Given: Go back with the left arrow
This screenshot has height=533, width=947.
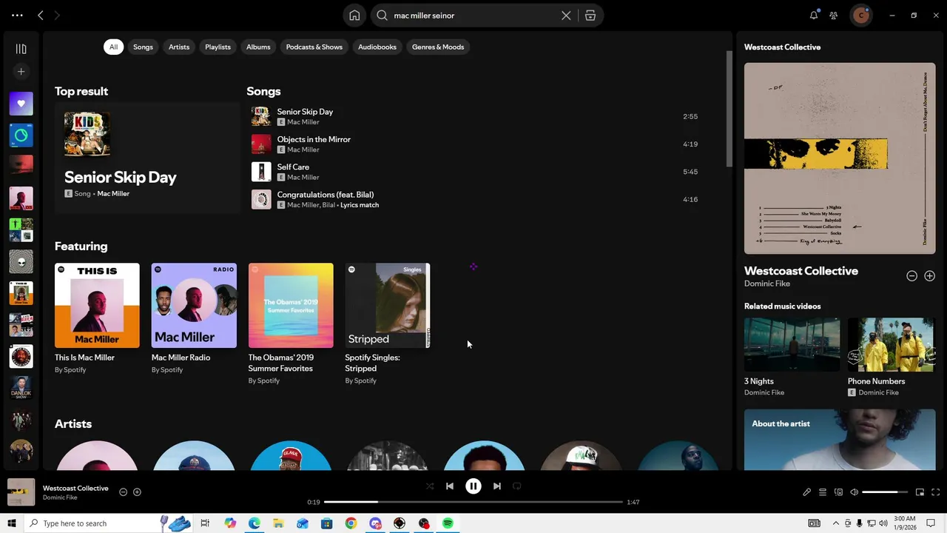Looking at the screenshot, I should 41,16.
